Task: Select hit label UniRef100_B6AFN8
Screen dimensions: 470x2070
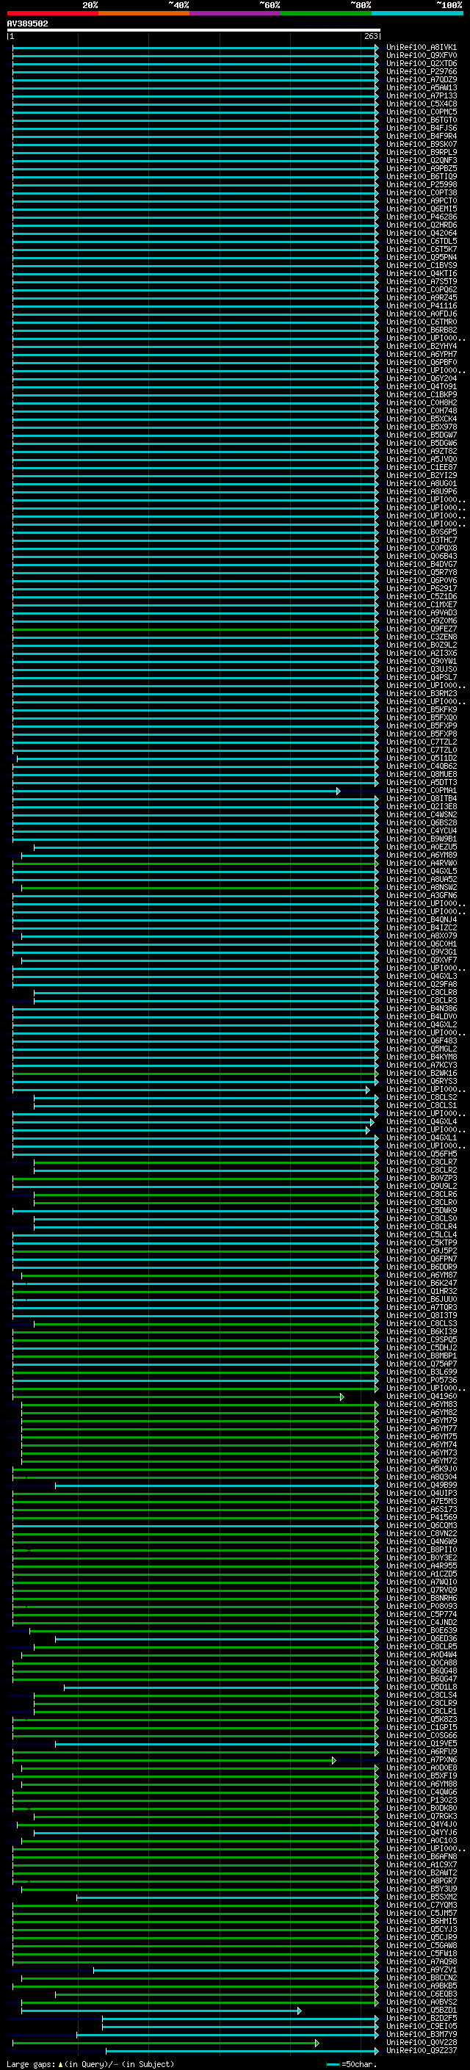Action: click(422, 1857)
